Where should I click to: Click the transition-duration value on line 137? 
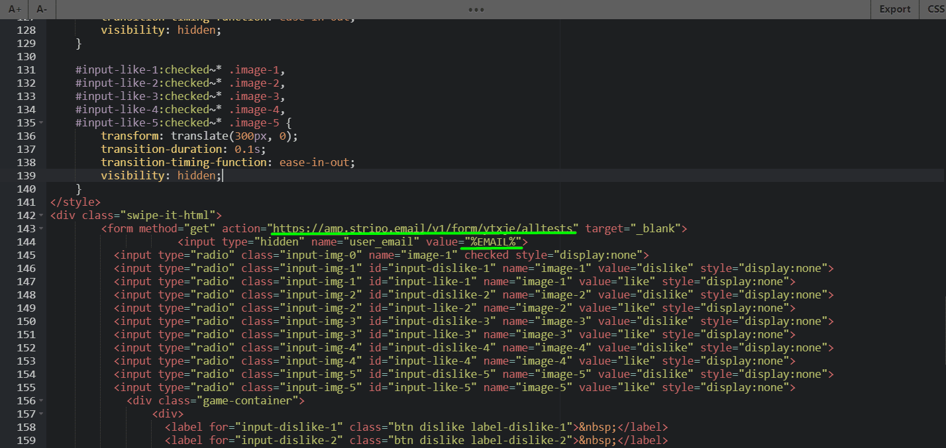(x=248, y=149)
